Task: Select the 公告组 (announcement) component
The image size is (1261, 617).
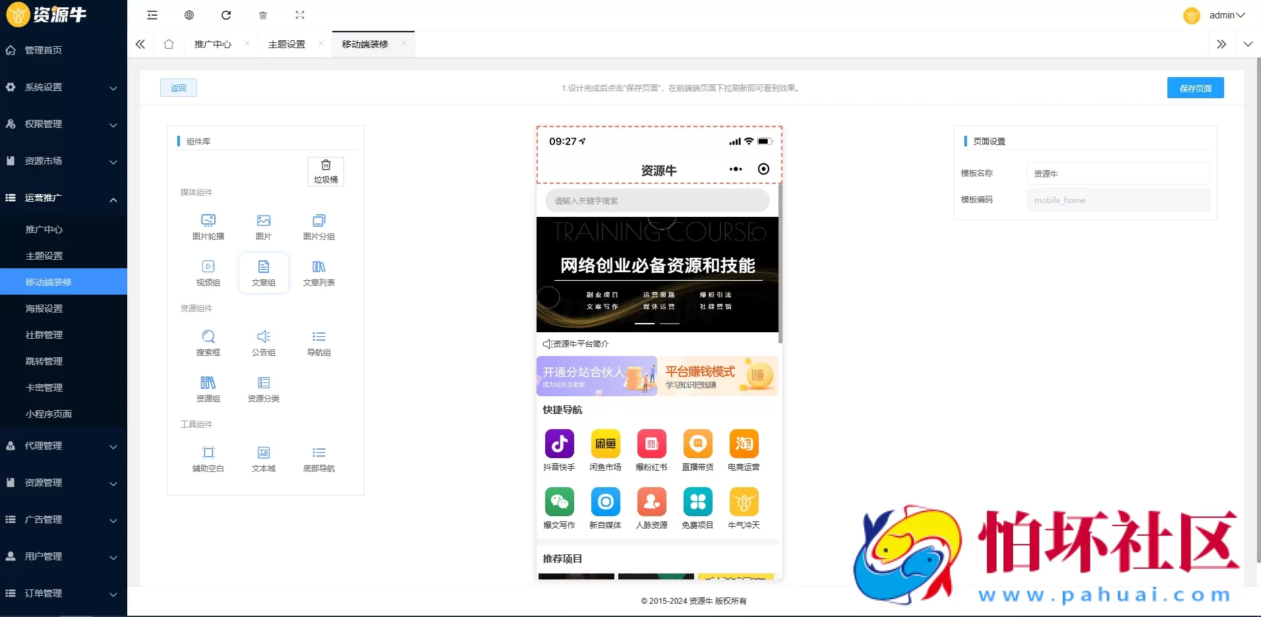Action: [x=263, y=342]
